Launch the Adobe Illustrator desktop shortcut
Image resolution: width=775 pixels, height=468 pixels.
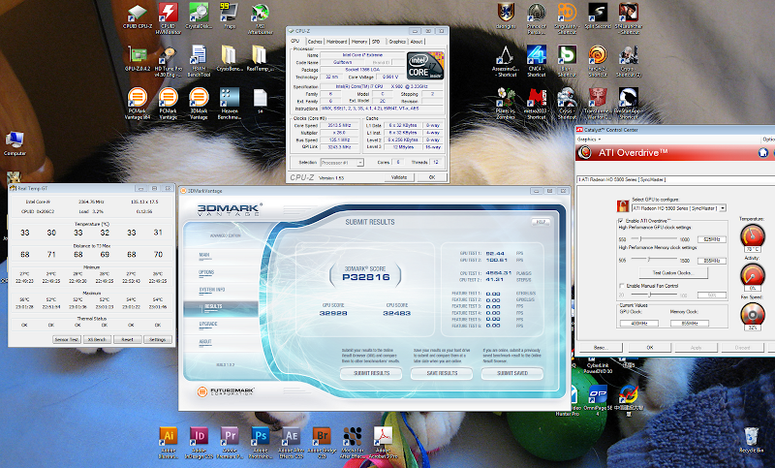click(x=168, y=442)
